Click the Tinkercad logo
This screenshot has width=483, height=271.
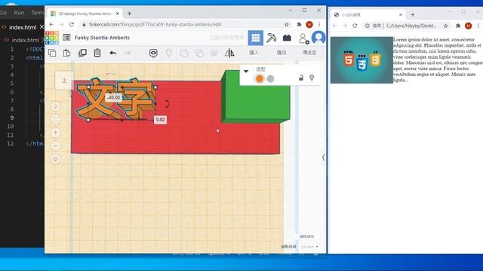coord(52,38)
